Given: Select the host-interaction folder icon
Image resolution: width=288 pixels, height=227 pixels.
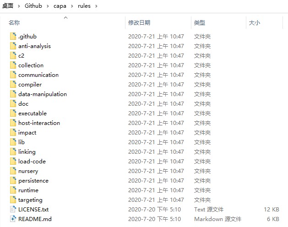Looking at the screenshot, I should pyautogui.click(x=13, y=123).
